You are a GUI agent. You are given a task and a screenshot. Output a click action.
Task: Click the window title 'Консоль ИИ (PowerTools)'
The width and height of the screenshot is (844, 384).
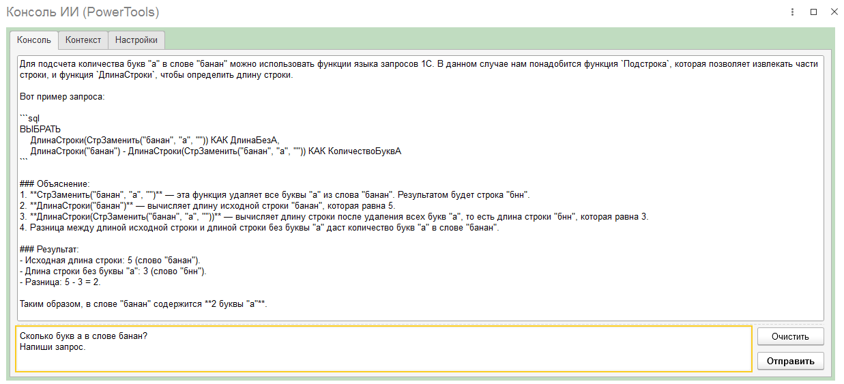click(84, 13)
